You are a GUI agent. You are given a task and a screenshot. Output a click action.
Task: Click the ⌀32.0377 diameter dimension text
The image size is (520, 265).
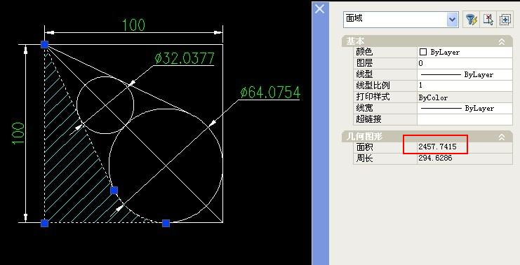pos(185,58)
